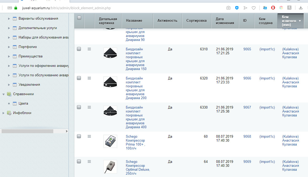The height and width of the screenshot is (177, 308).
Task: Open row menu for Schego Prima 100+ row
Action: pyautogui.click(x=89, y=136)
